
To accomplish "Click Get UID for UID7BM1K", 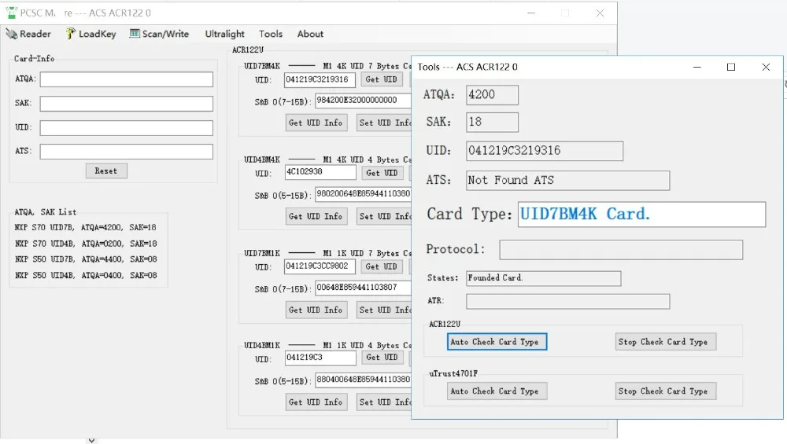I will 382,266.
